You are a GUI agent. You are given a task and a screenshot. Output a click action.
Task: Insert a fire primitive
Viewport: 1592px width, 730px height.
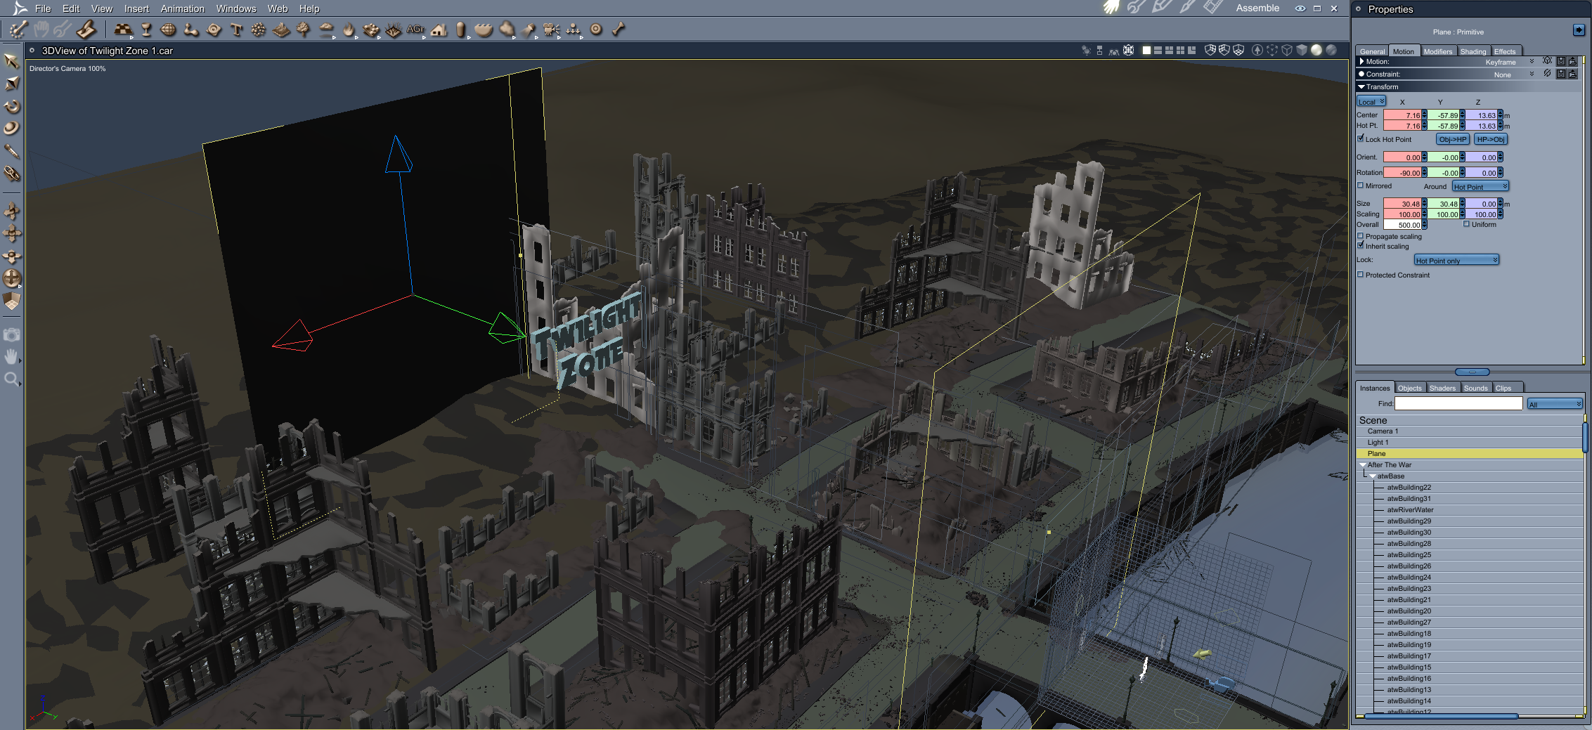[x=349, y=30]
